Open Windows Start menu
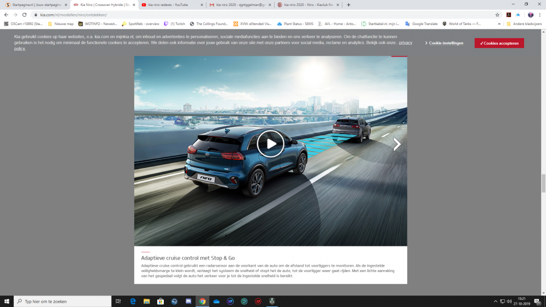 7,301
